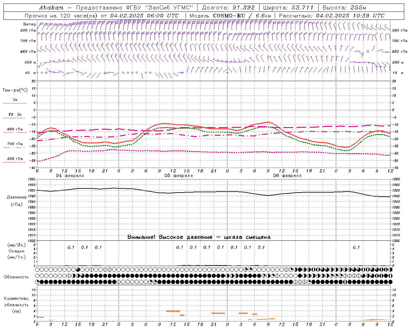Click the station name 'Abakan' in the header
This screenshot has height=327, width=409.
point(51,7)
